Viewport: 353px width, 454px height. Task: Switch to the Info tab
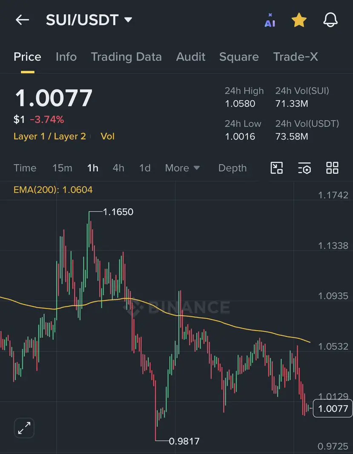coord(66,57)
